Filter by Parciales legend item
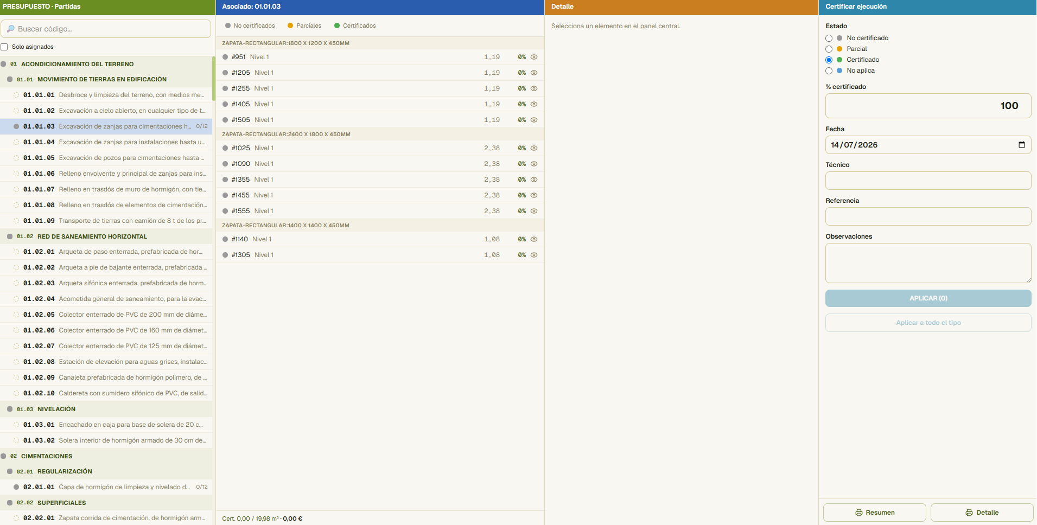 coord(304,25)
